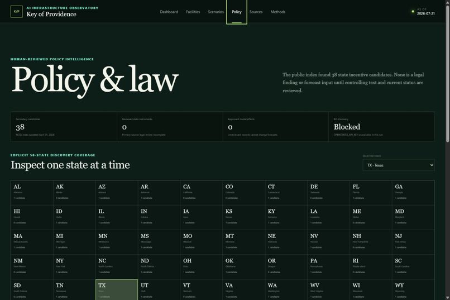This screenshot has height=300, width=450.
Task: Select the AL Alabama state tile
Action: coord(32,193)
